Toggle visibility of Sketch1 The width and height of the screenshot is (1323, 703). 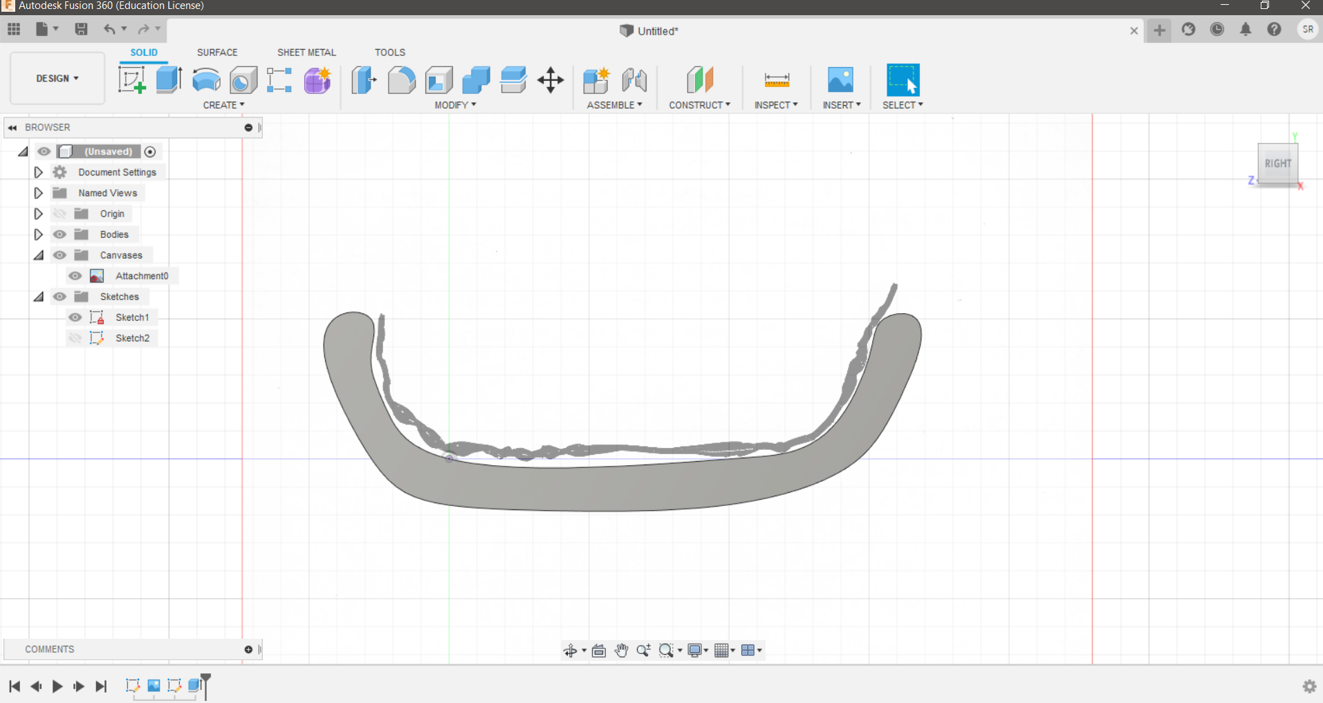[x=75, y=317]
